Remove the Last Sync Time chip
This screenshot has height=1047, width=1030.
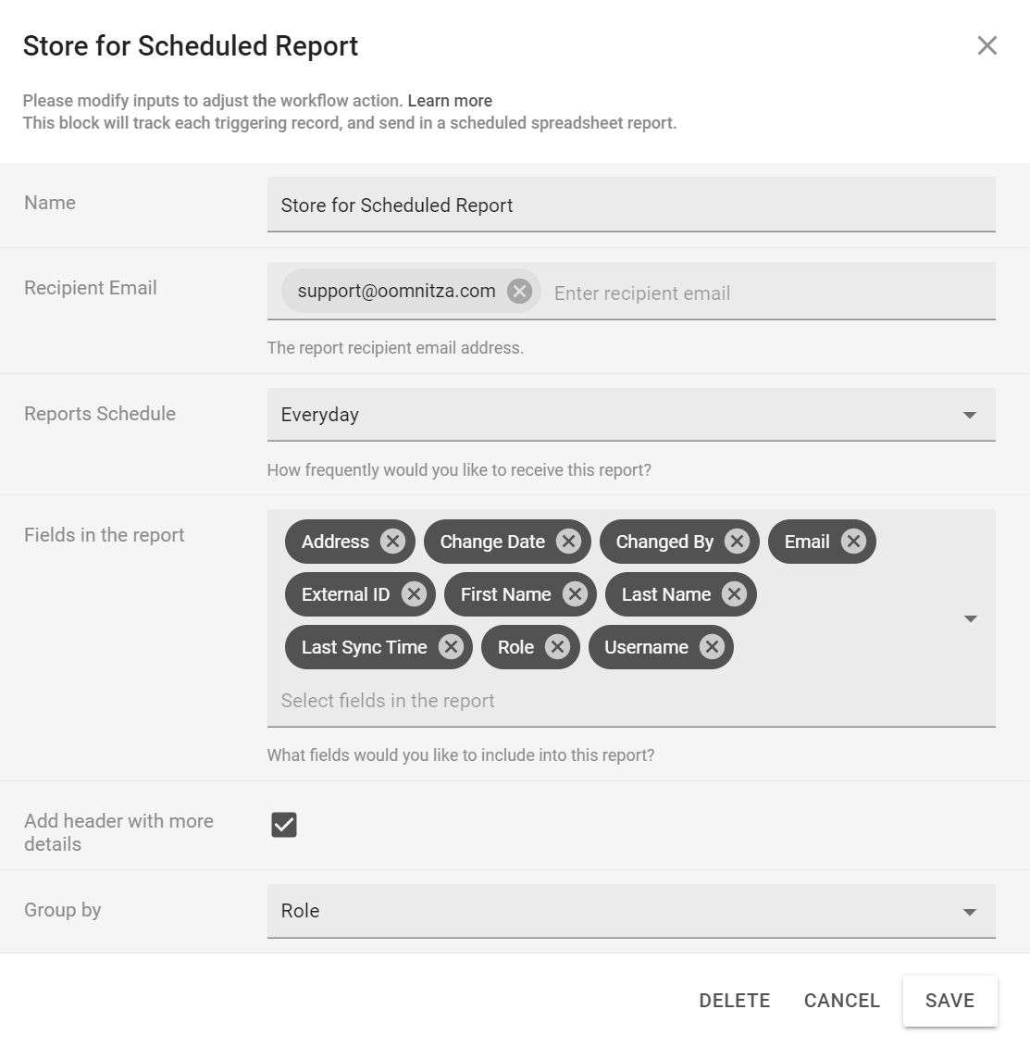click(451, 647)
